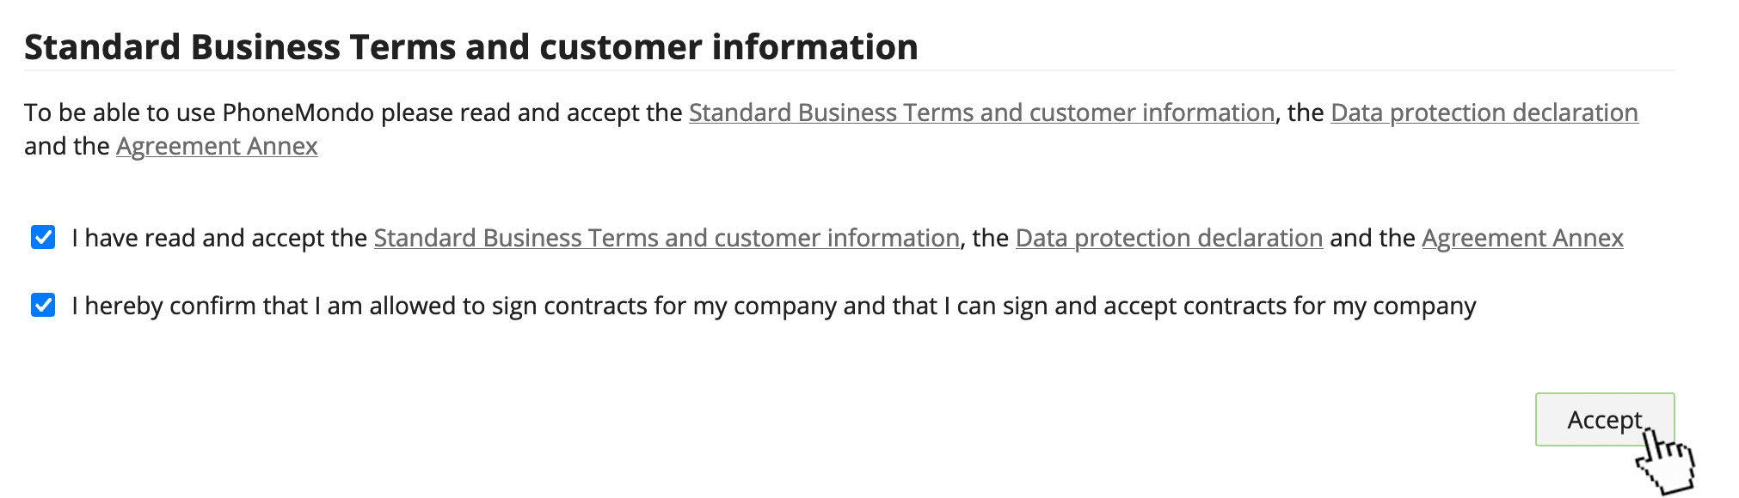Viewport: 1739px width, 498px height.
Task: Open Data protection declaration link in intro paragraph
Action: point(1484,112)
